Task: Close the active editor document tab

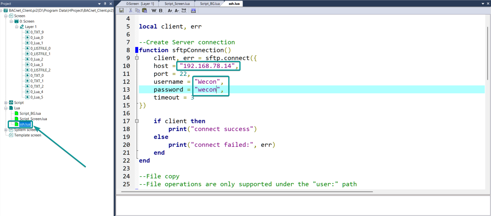Action: 488,4
